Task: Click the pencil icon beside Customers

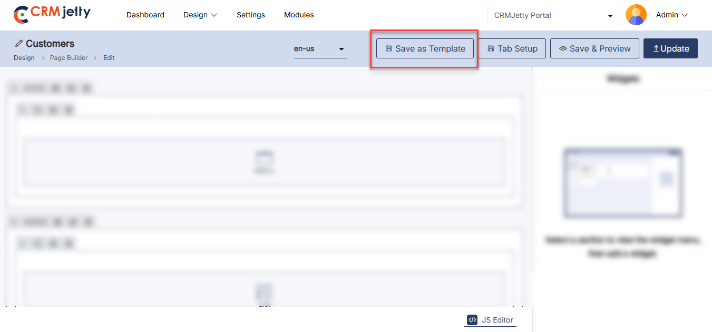Action: 19,44
